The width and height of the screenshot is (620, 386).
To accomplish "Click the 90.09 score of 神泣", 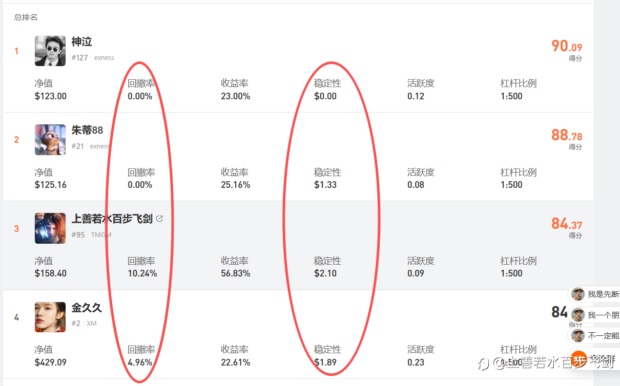I will [566, 47].
